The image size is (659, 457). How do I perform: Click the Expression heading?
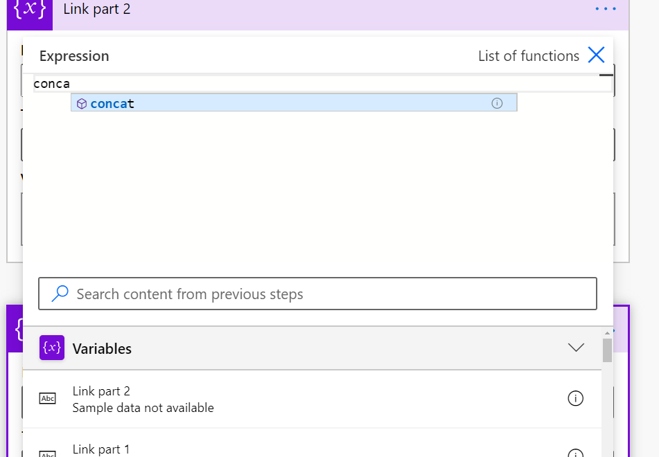74,56
